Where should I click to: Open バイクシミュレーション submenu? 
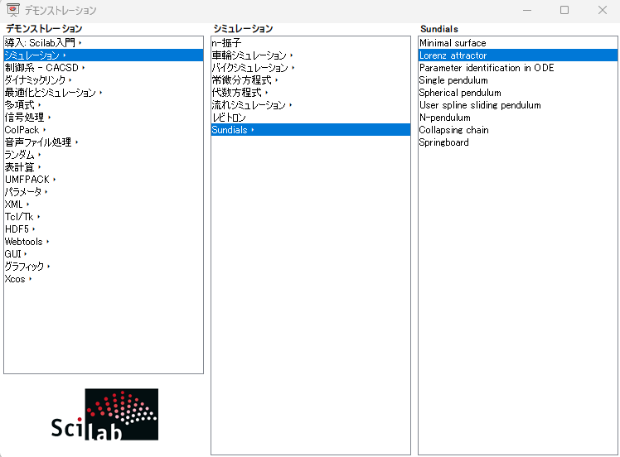tap(311, 68)
